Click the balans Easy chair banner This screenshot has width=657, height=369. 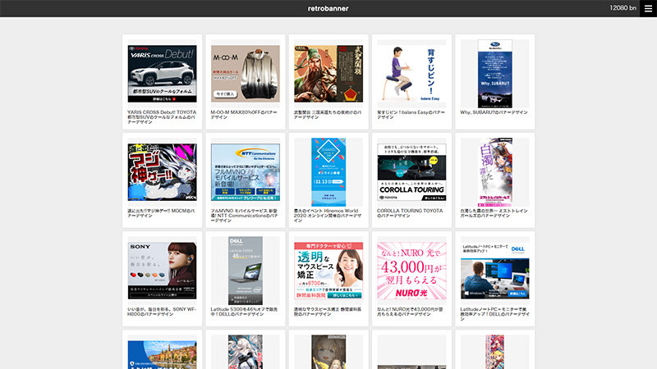point(411,73)
